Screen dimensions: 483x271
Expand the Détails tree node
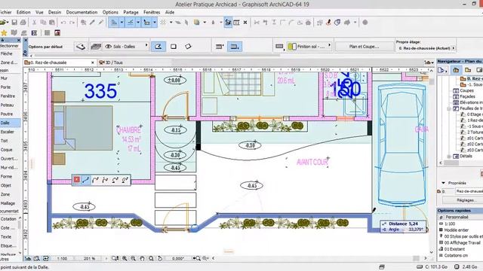click(x=450, y=157)
